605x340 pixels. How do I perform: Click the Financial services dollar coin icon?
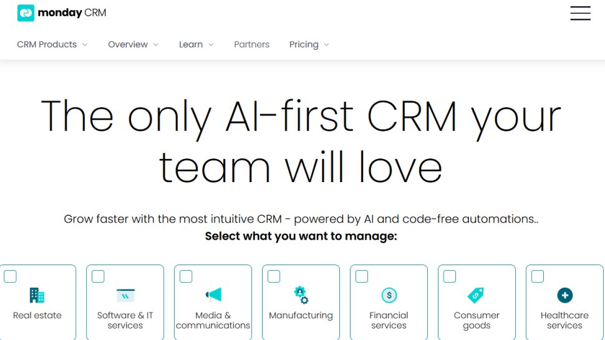(x=389, y=295)
